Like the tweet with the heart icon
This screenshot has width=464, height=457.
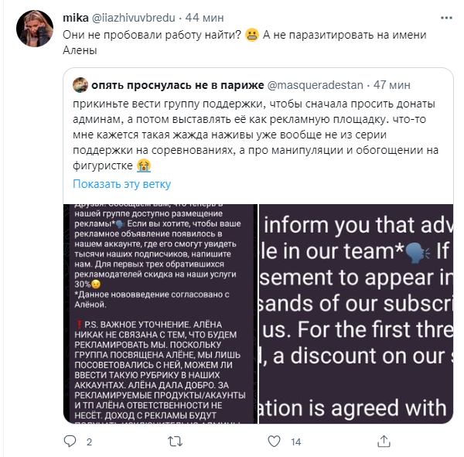tap(273, 442)
